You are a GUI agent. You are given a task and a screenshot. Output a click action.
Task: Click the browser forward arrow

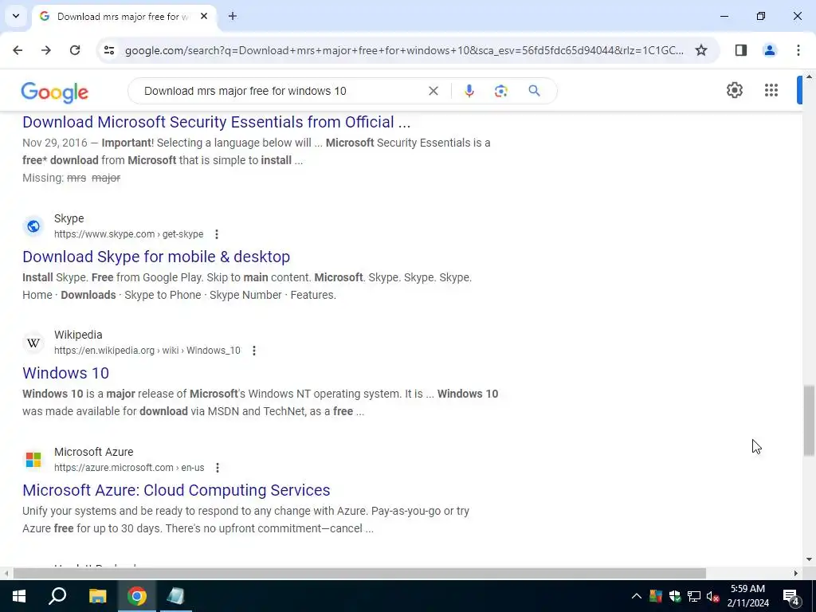point(46,50)
